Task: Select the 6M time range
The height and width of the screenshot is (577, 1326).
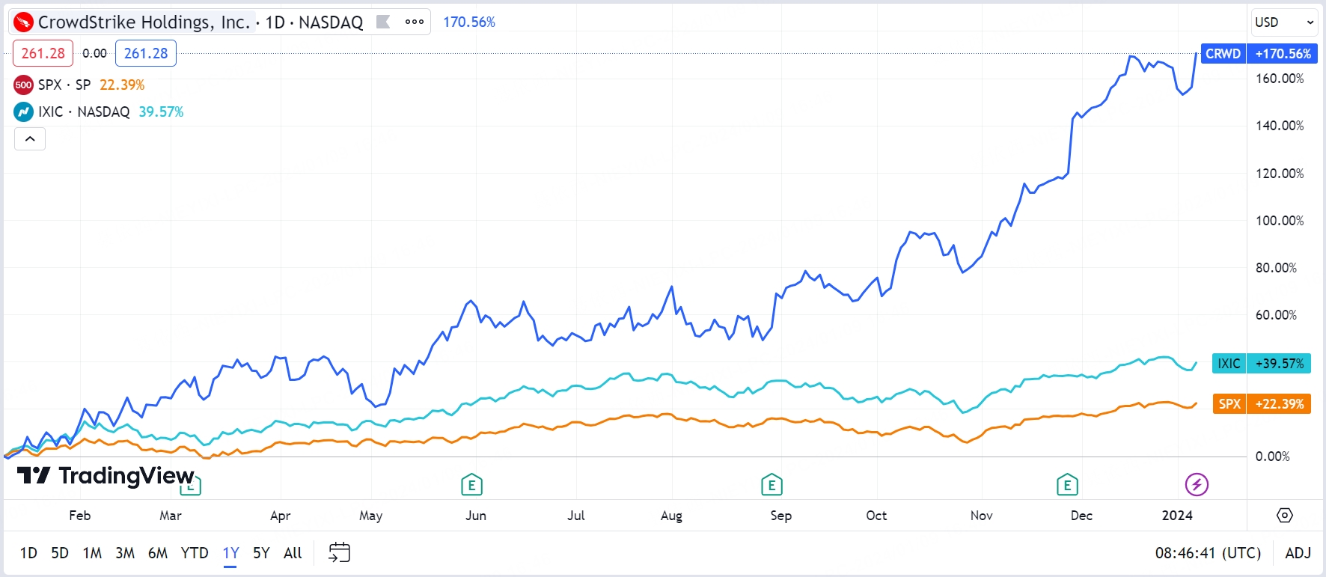Action: [x=158, y=553]
